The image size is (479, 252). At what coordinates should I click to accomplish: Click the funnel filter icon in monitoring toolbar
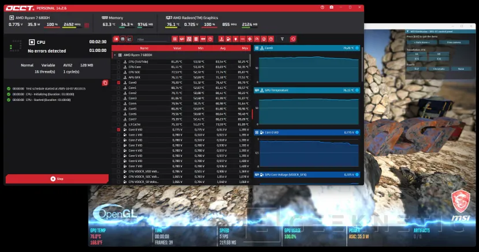[282, 39]
